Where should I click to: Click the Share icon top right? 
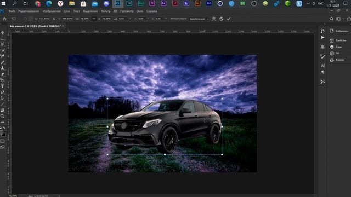click(x=349, y=19)
